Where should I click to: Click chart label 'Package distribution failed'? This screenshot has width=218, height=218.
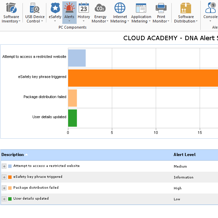tap(45, 97)
